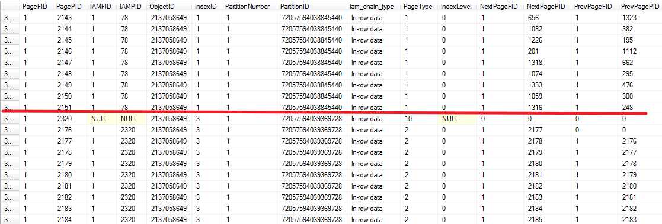662x224 pixels.
Task: Click the NextPagePID column header
Action: click(547, 7)
